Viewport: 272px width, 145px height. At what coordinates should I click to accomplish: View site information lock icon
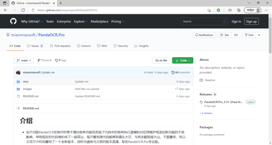[x=33, y=10]
